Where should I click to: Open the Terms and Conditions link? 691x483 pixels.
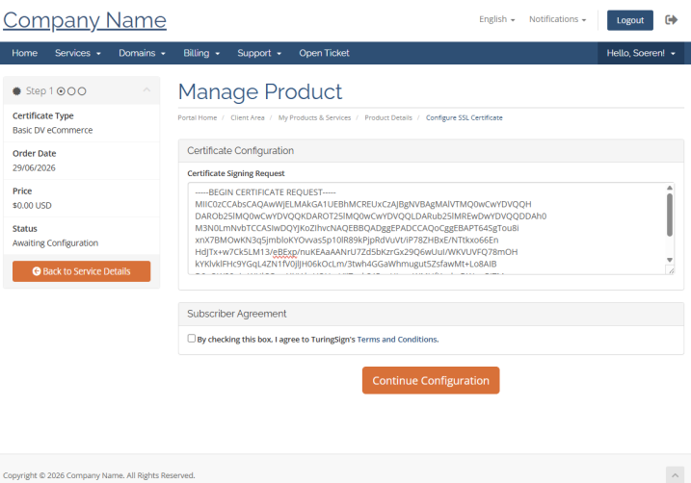click(x=397, y=339)
